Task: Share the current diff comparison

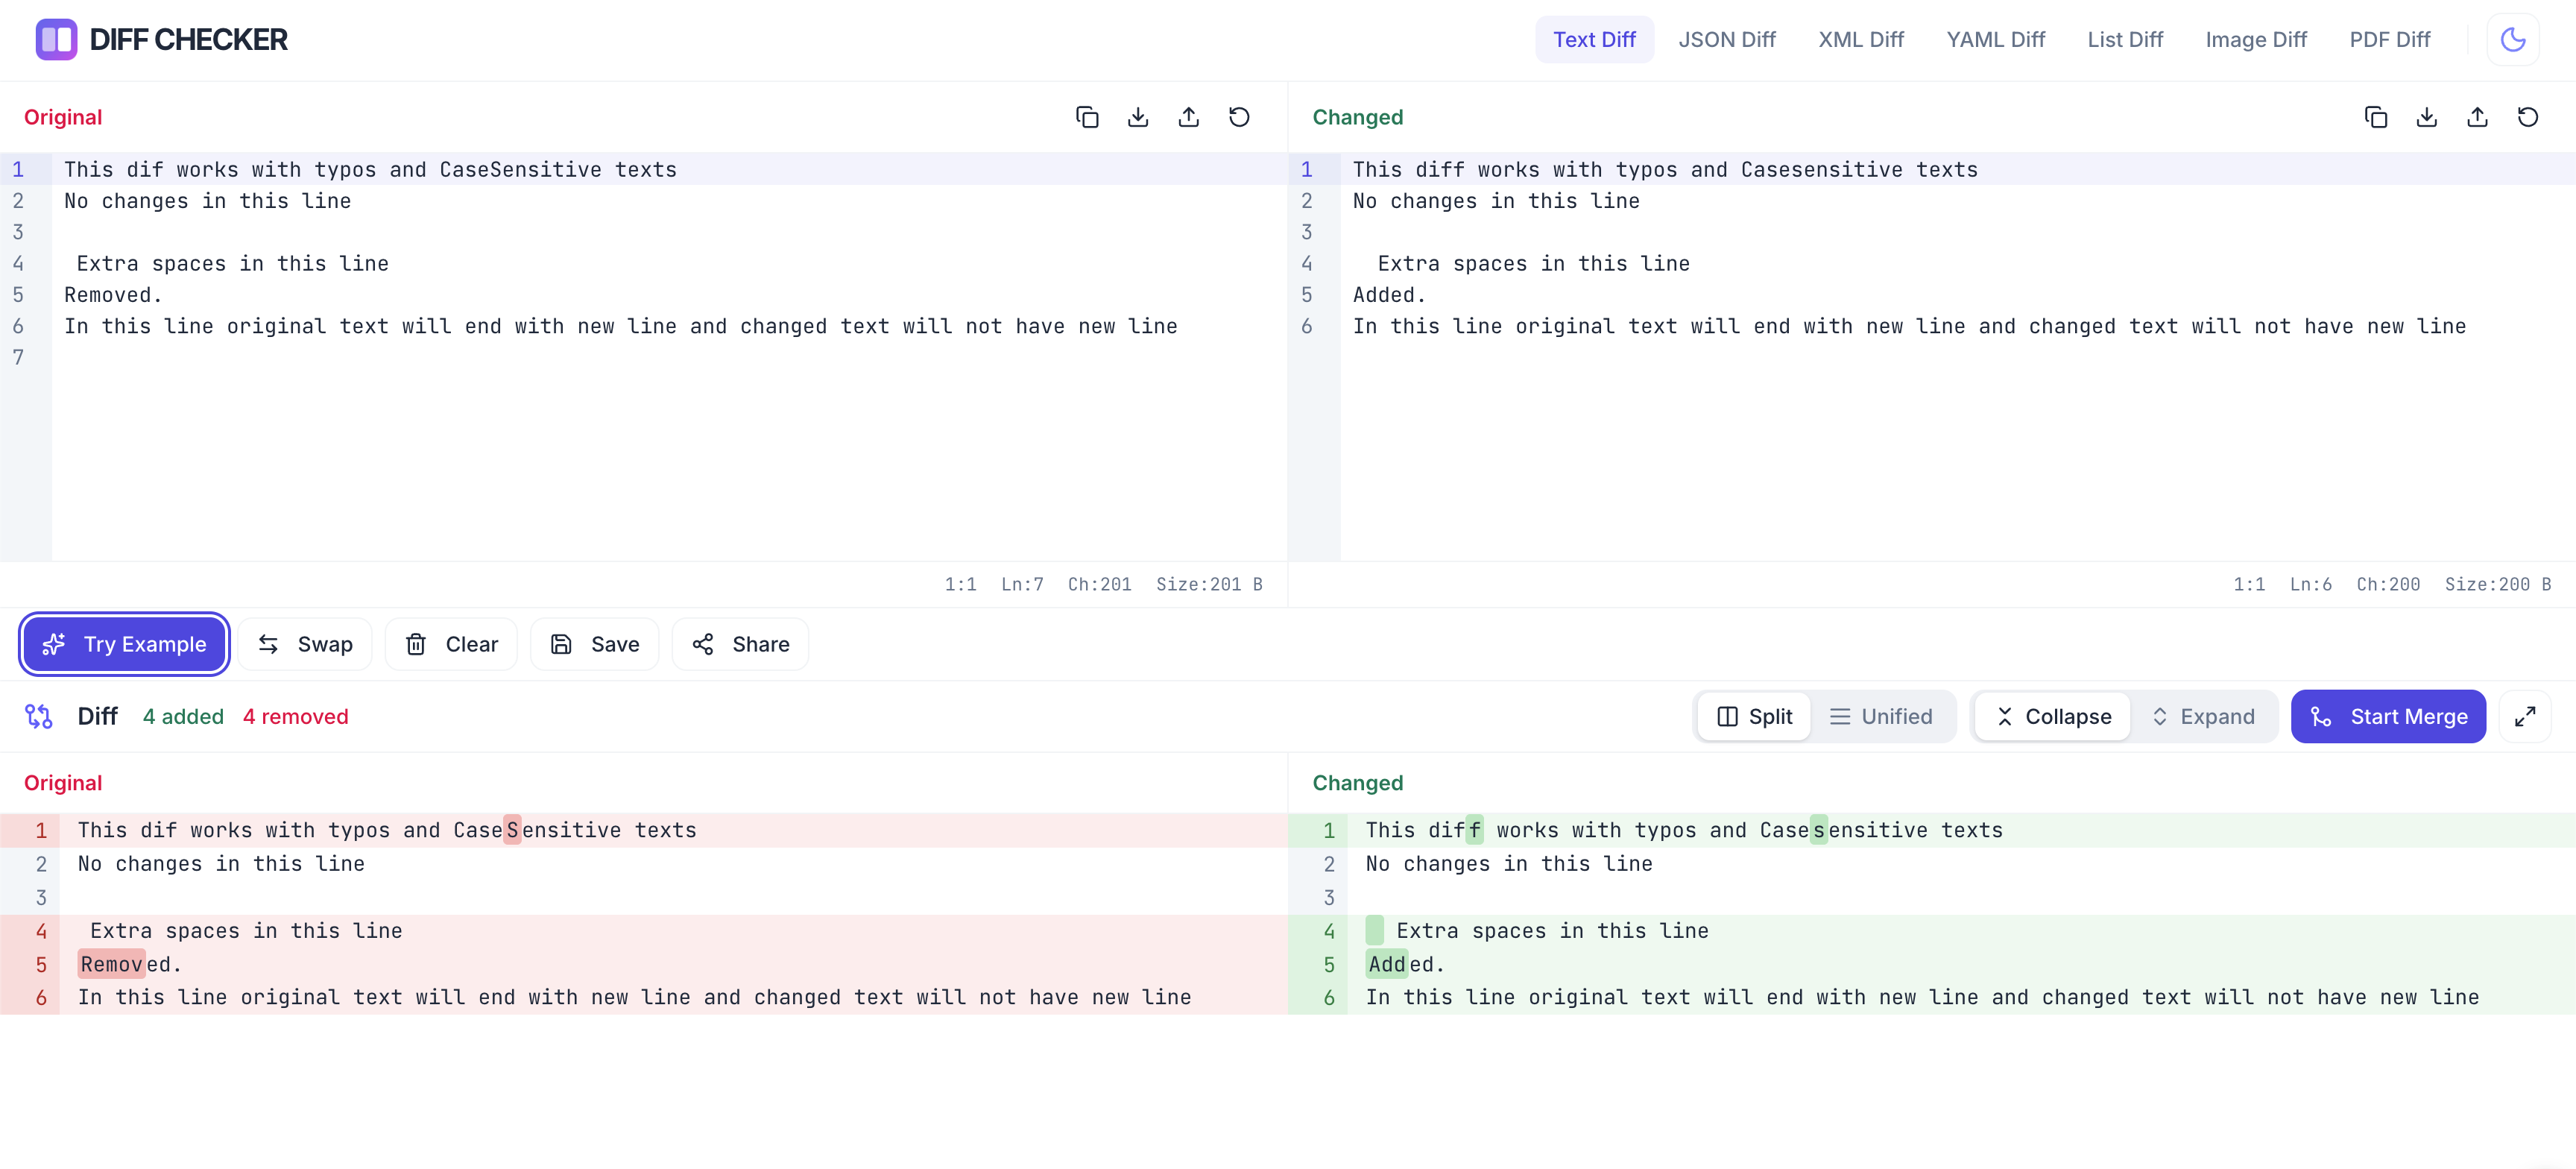Action: point(740,644)
